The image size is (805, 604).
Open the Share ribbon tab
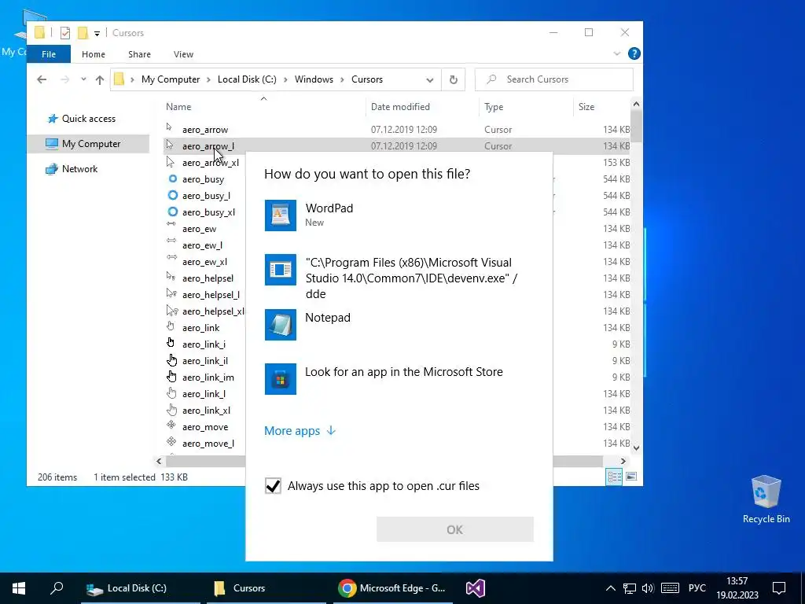click(x=140, y=54)
